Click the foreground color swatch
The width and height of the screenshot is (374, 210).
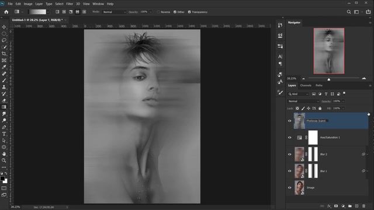(2, 178)
